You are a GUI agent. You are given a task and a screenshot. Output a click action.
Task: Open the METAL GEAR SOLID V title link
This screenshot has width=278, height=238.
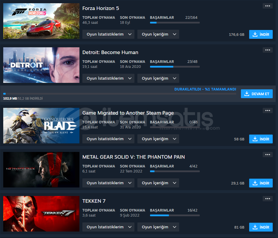[x=134, y=157]
